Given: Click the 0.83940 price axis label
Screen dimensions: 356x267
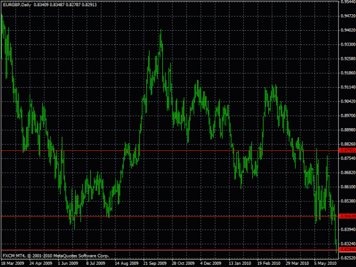Looking at the screenshot, I should (x=348, y=229).
